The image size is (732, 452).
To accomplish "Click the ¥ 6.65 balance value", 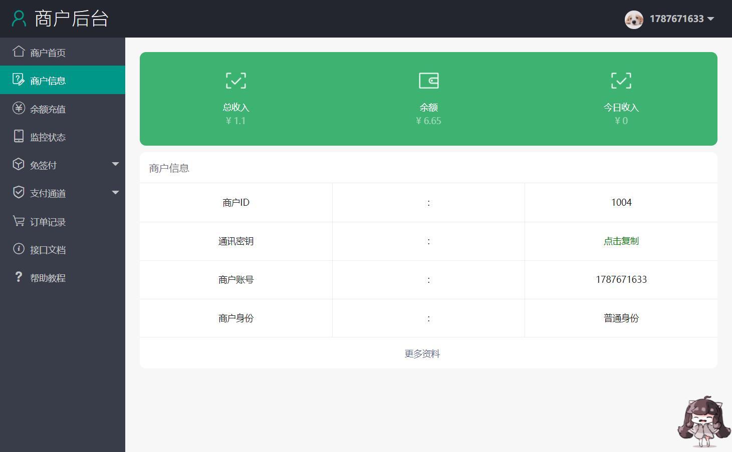I will click(429, 121).
